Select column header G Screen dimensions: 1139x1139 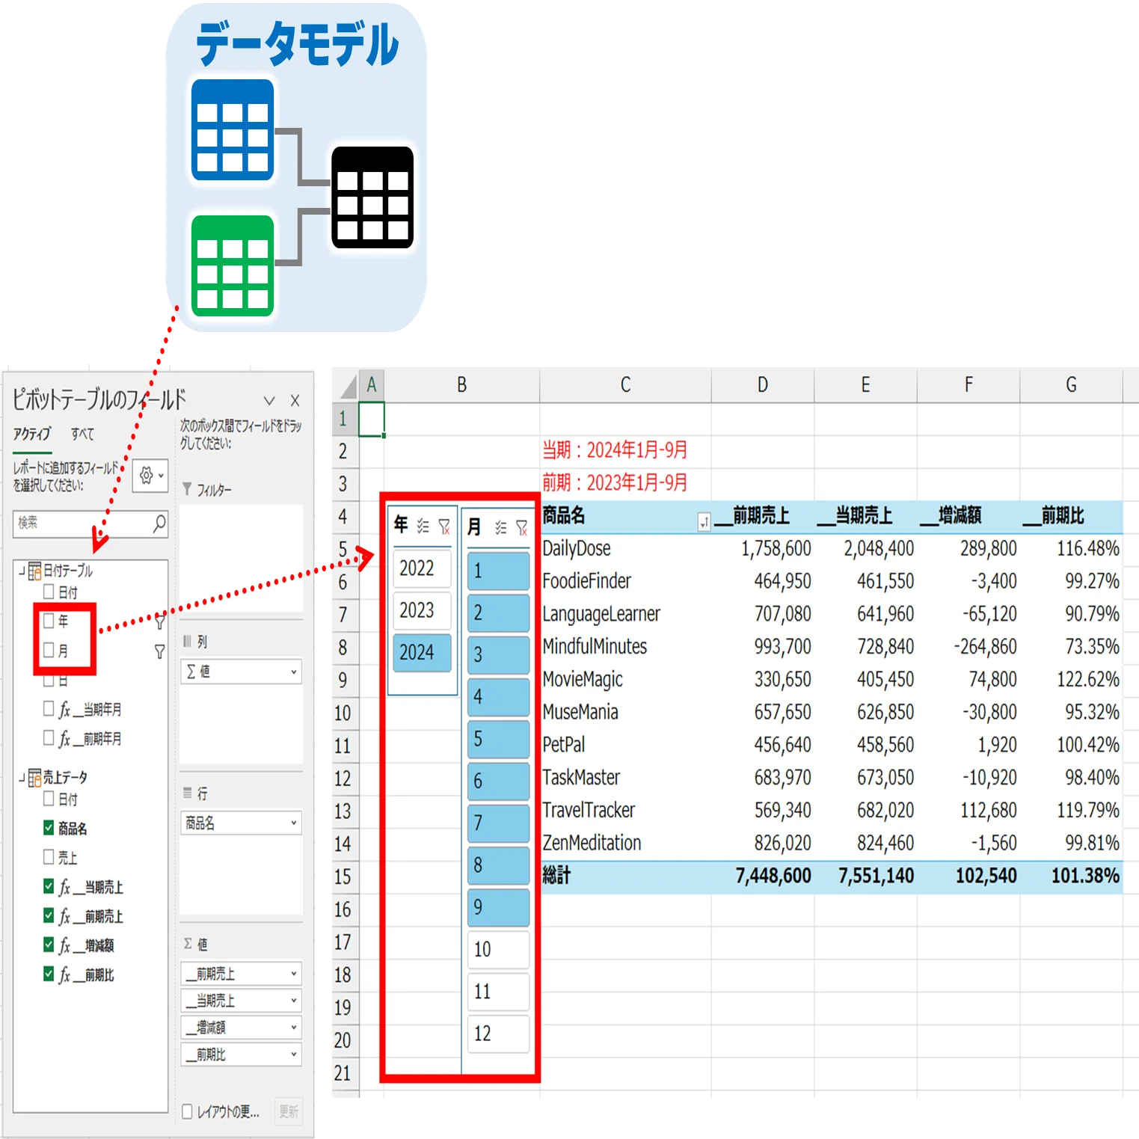[1071, 385]
